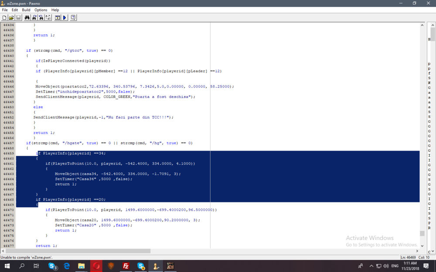Viewport: 436px width, 272px height.
Task: Open Skype with the 3 badge on the taskbar
Action: coord(52,266)
